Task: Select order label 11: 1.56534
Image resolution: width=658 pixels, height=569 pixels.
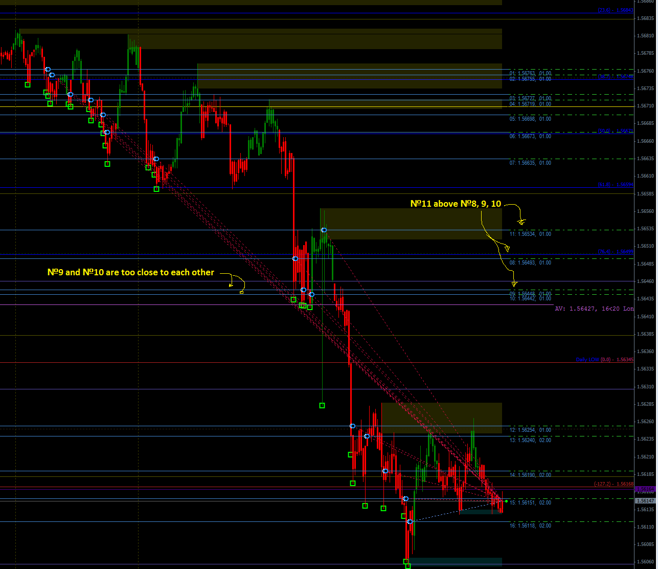Action: pos(530,234)
